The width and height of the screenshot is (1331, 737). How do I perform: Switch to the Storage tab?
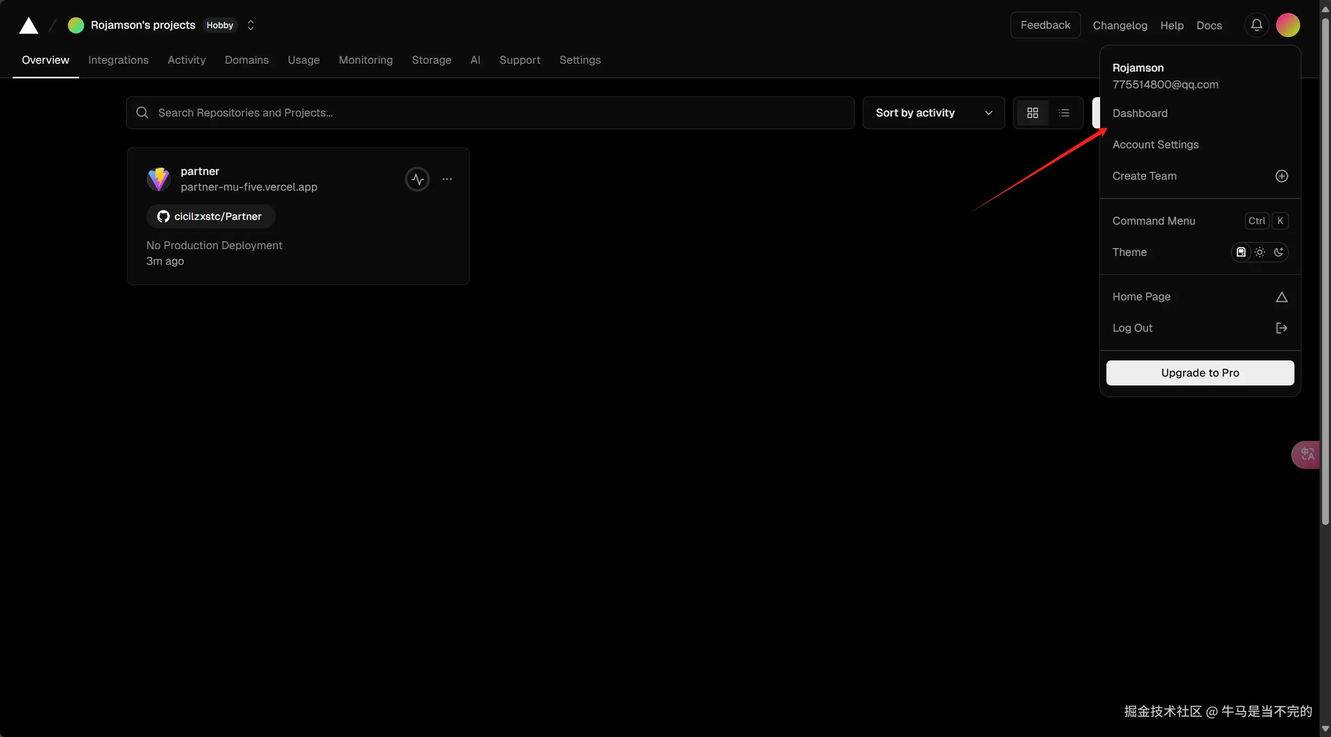[431, 60]
